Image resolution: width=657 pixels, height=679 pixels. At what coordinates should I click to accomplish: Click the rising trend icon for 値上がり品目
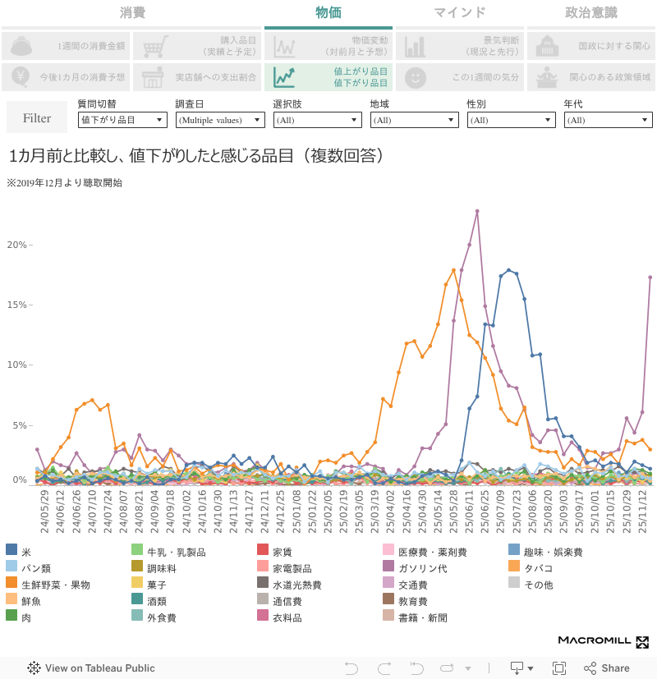(284, 77)
